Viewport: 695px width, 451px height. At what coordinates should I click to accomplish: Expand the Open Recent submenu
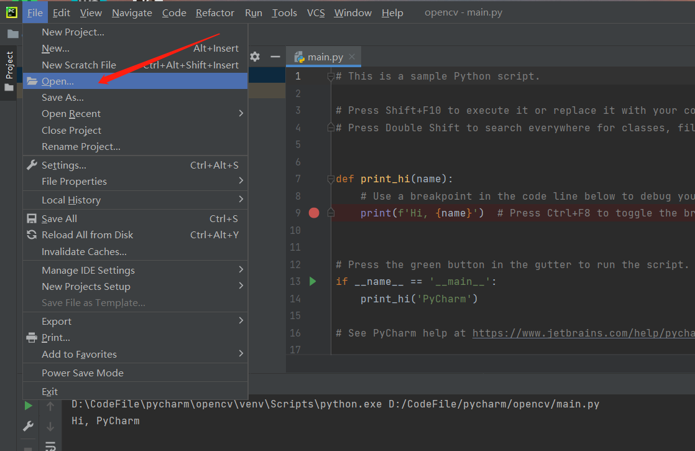135,113
